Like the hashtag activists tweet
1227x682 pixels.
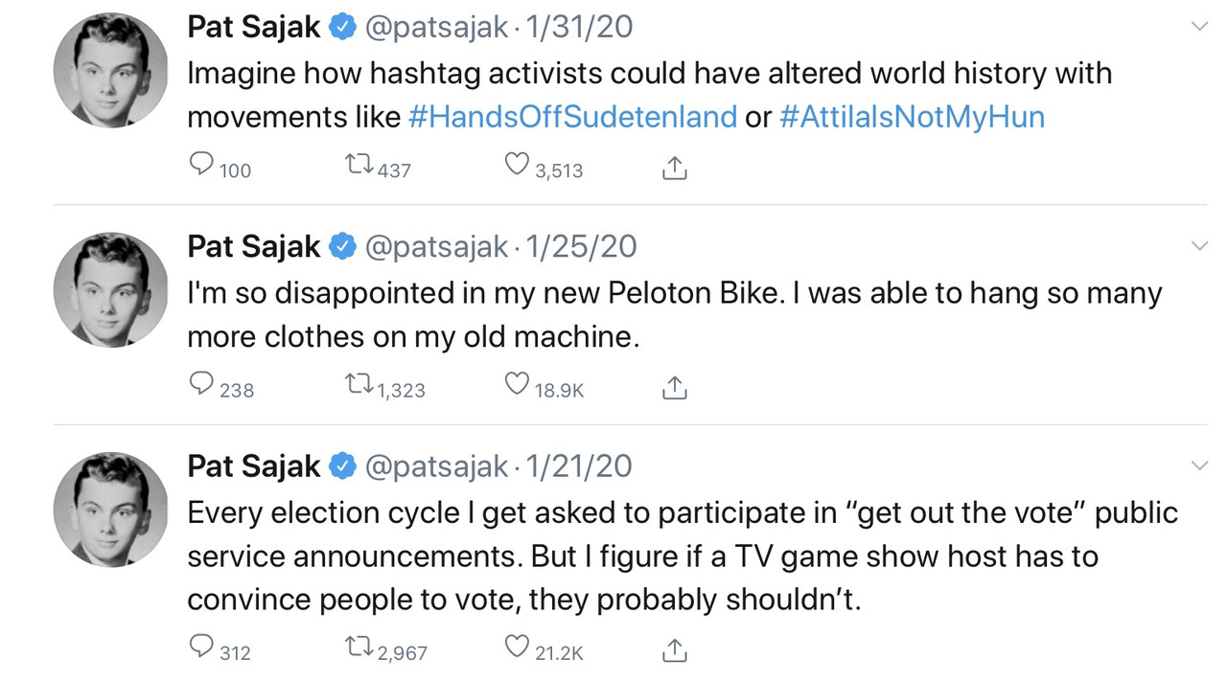coord(517,167)
